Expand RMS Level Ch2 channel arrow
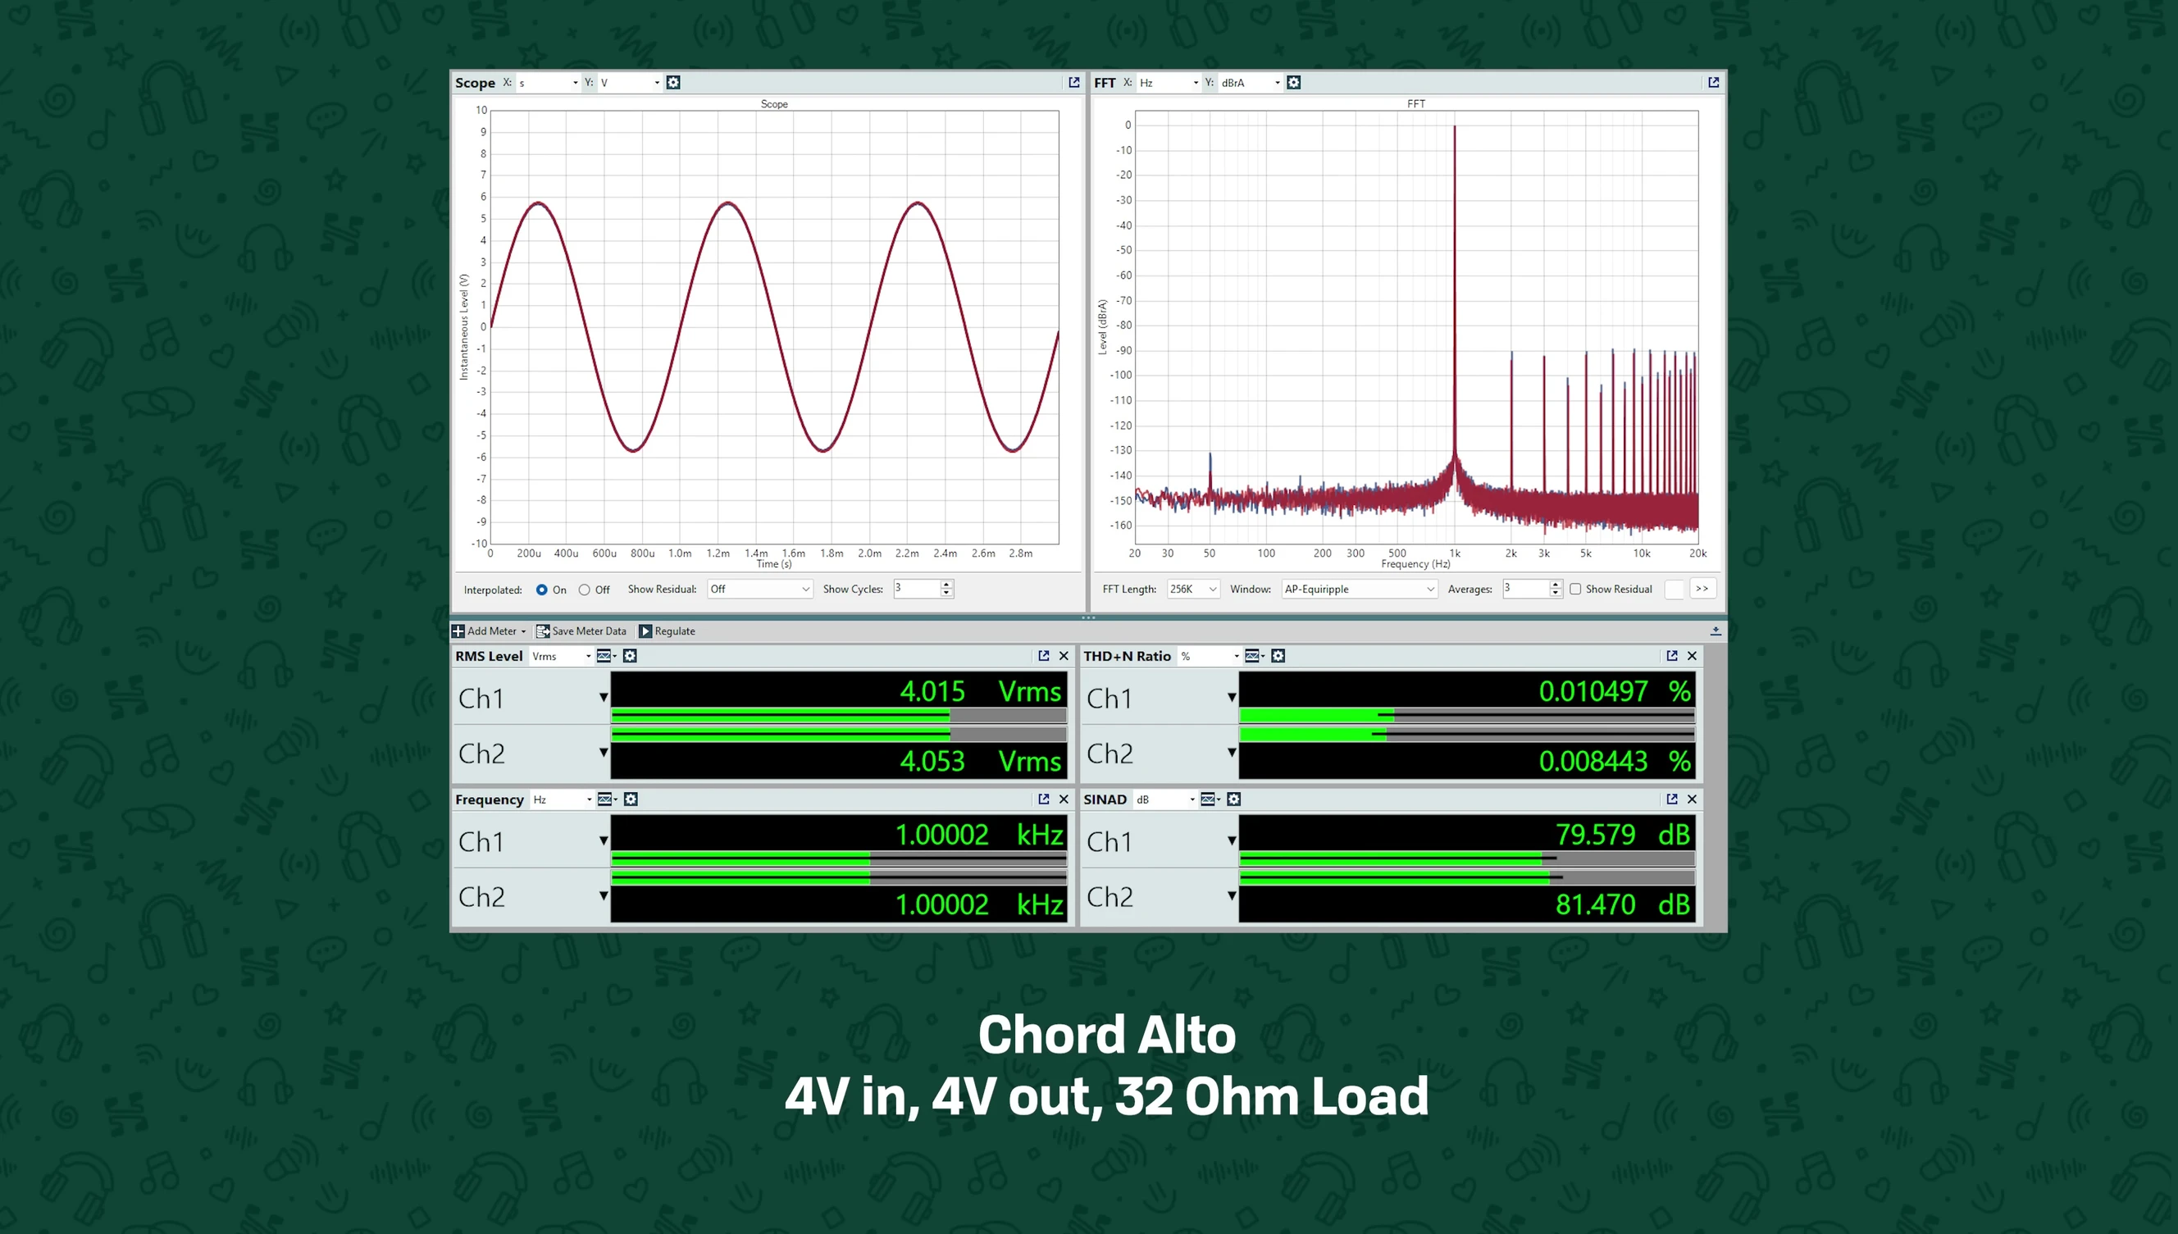The height and width of the screenshot is (1234, 2178). (604, 753)
